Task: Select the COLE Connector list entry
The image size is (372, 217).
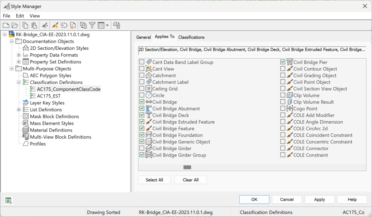Action: click(311, 149)
